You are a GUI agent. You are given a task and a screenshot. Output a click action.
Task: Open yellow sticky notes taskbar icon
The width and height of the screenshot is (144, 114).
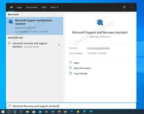(x=78, y=112)
